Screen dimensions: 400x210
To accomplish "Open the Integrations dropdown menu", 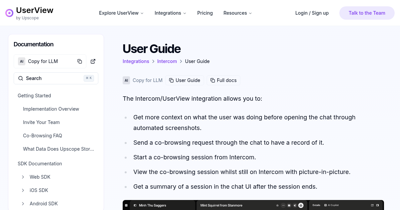I will (x=170, y=13).
